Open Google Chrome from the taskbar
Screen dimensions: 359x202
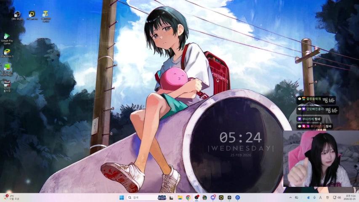pyautogui.click(x=188, y=197)
